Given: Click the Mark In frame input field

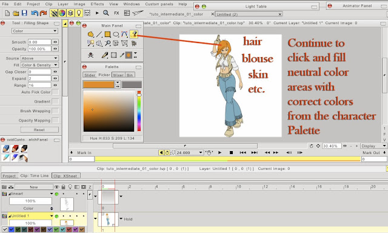Looking at the screenshot, I should tap(81, 159).
